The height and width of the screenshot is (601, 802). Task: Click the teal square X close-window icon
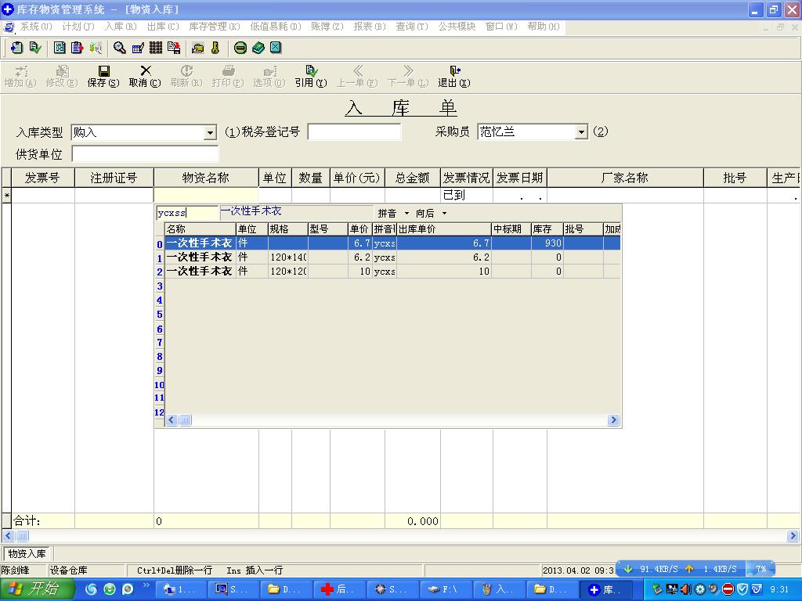coord(276,48)
